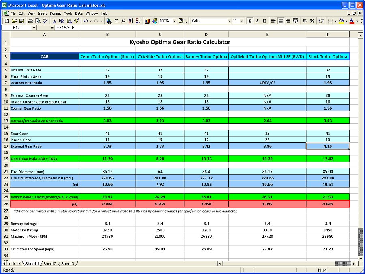This screenshot has height=274, width=365.
Task: Open the Edit menu
Action: (21, 13)
